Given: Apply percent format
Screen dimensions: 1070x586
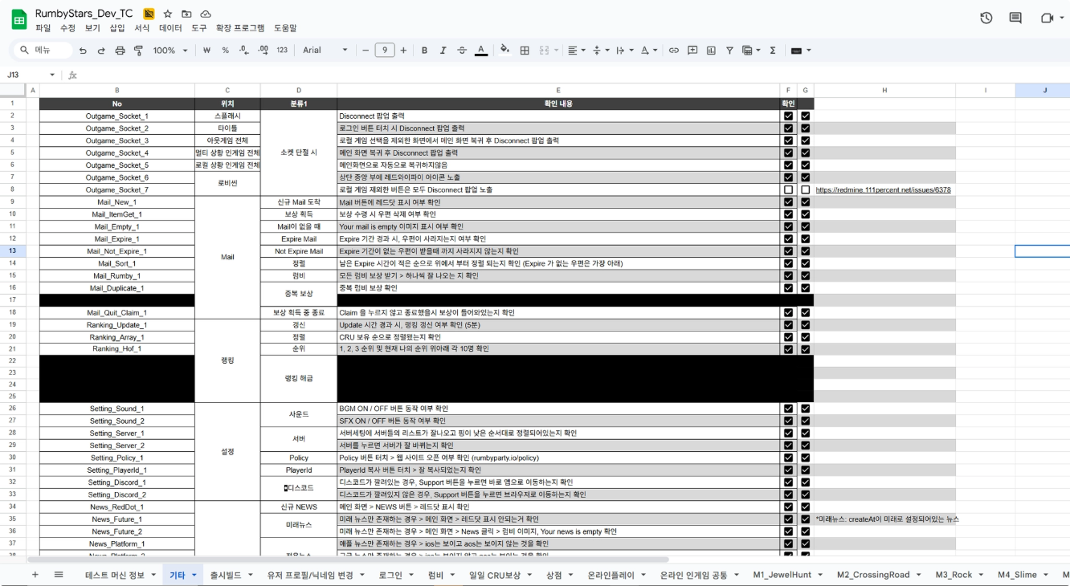Looking at the screenshot, I should 226,51.
